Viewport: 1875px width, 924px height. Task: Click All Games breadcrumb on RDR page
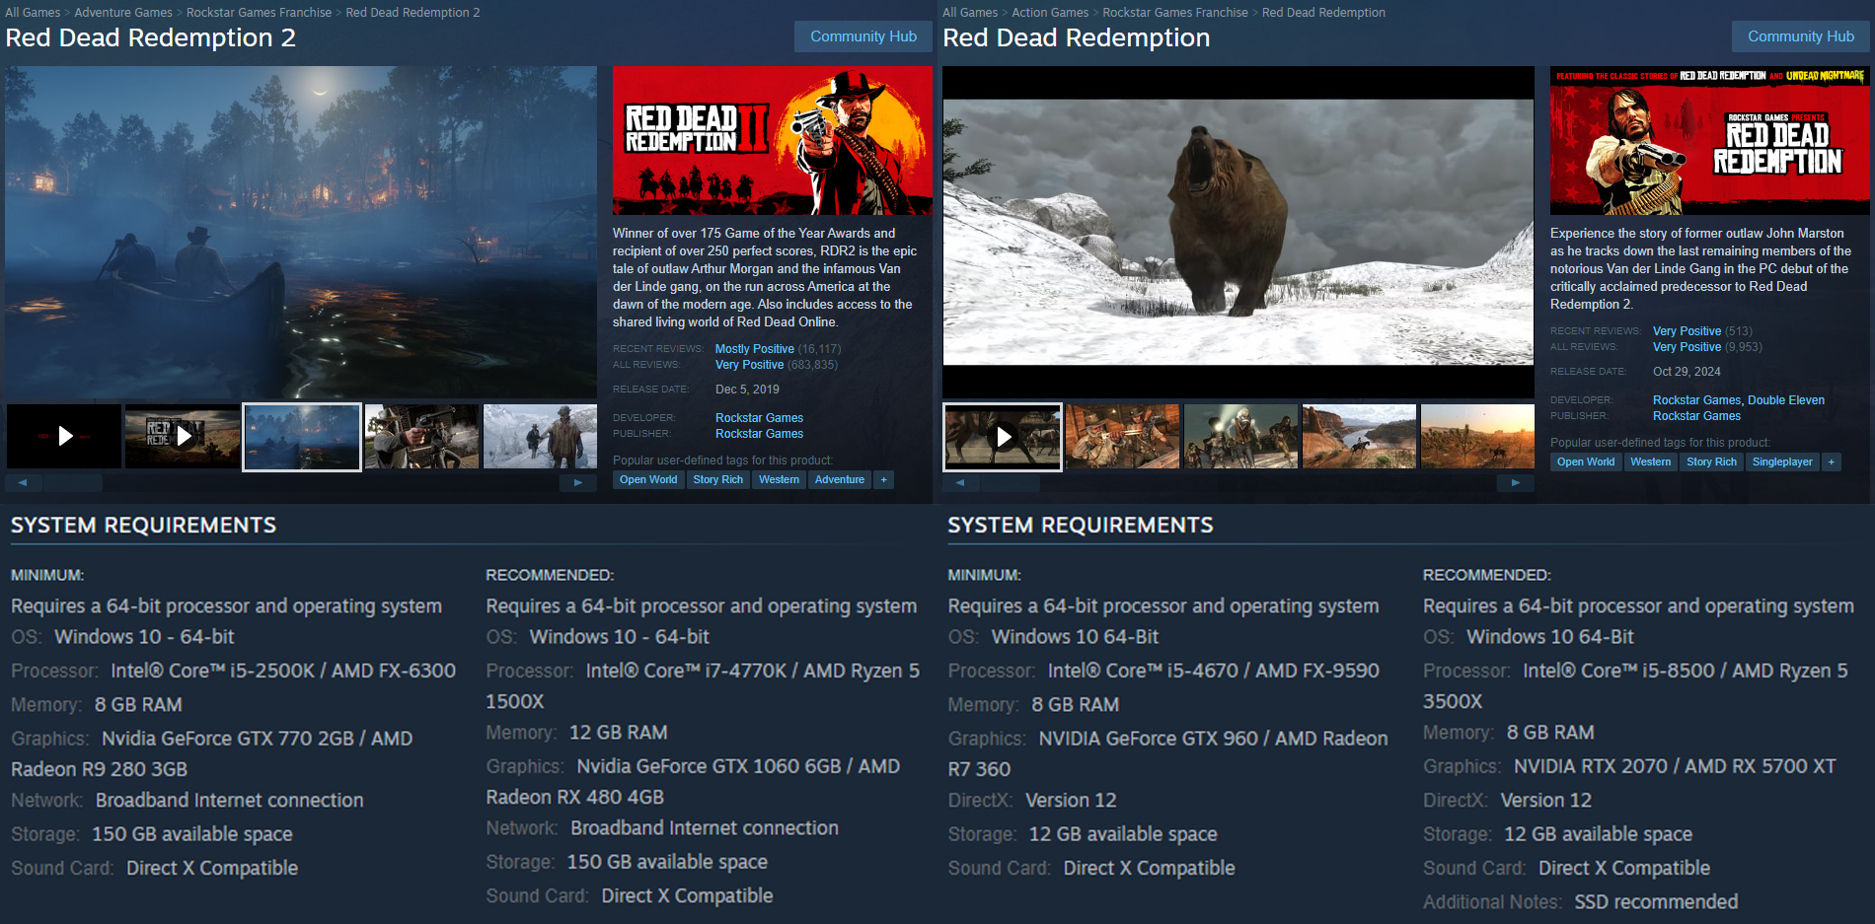(x=970, y=13)
